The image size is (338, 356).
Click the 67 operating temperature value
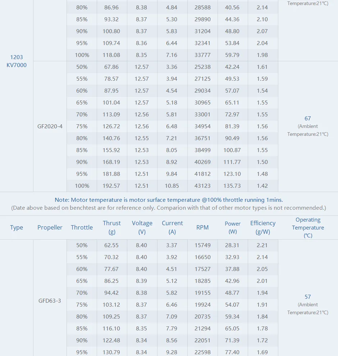coord(308,119)
